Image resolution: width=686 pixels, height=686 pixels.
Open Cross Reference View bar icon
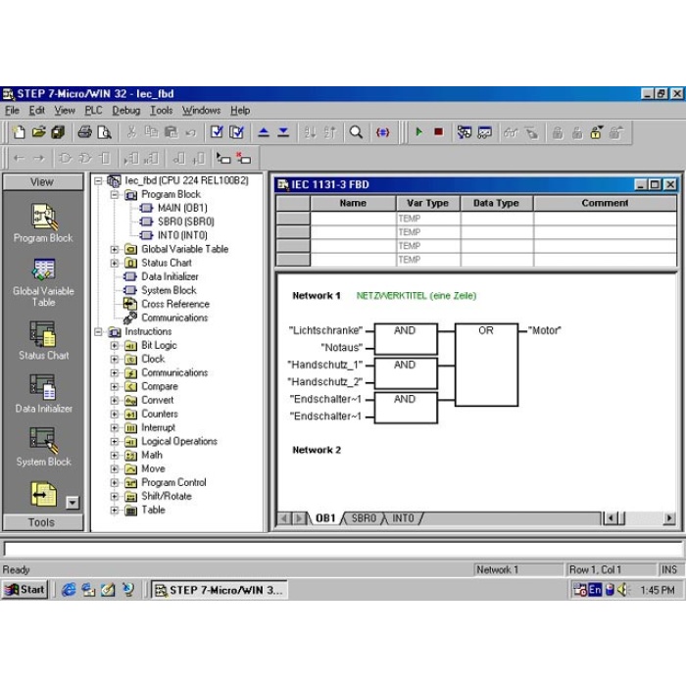(x=43, y=494)
